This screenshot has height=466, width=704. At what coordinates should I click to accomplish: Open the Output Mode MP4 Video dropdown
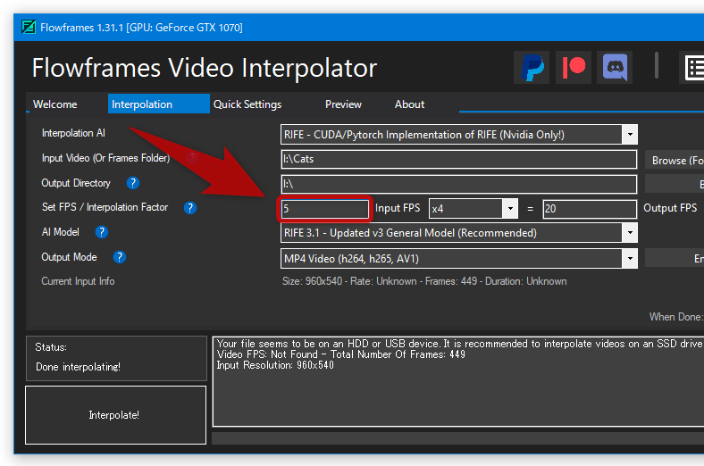click(x=630, y=259)
